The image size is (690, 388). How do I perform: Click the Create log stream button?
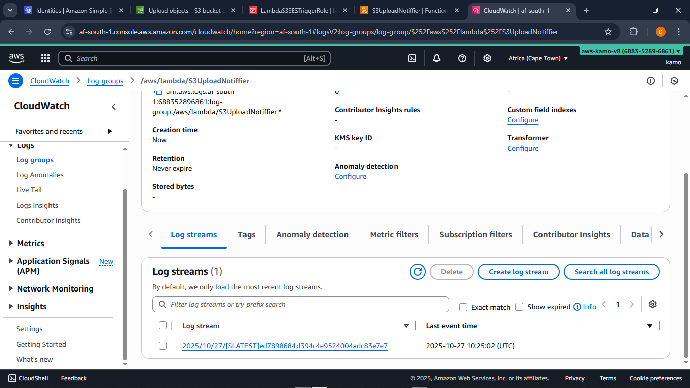click(518, 272)
